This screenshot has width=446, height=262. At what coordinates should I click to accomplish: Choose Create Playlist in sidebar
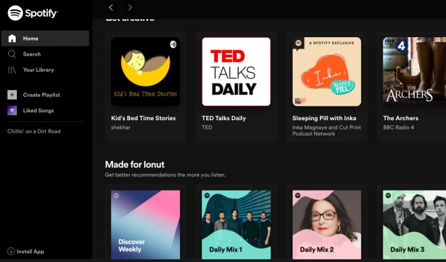(x=42, y=95)
